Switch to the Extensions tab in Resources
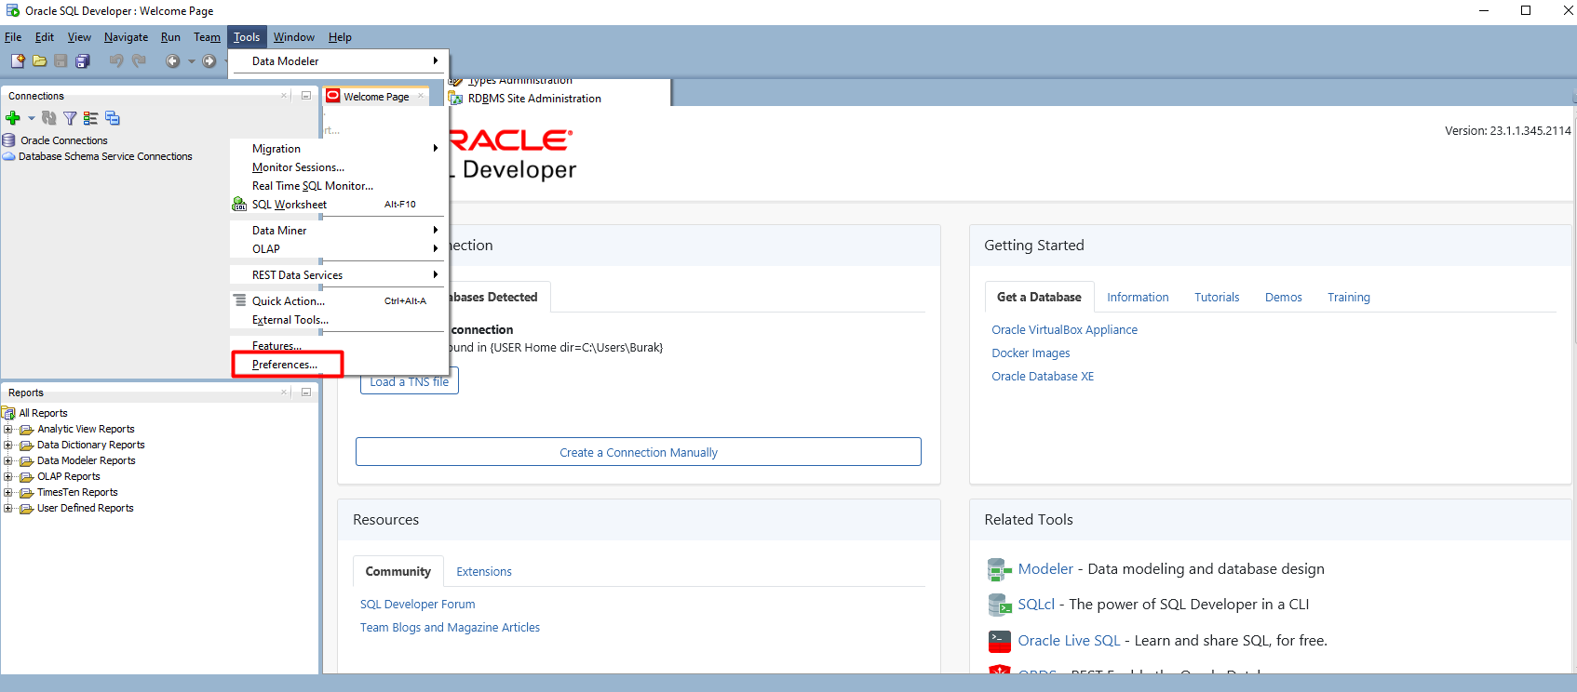The height and width of the screenshot is (692, 1577). (483, 572)
